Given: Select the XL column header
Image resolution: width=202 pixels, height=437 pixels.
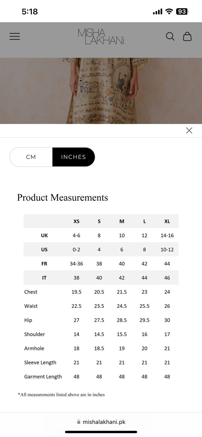Looking at the screenshot, I should [167, 221].
